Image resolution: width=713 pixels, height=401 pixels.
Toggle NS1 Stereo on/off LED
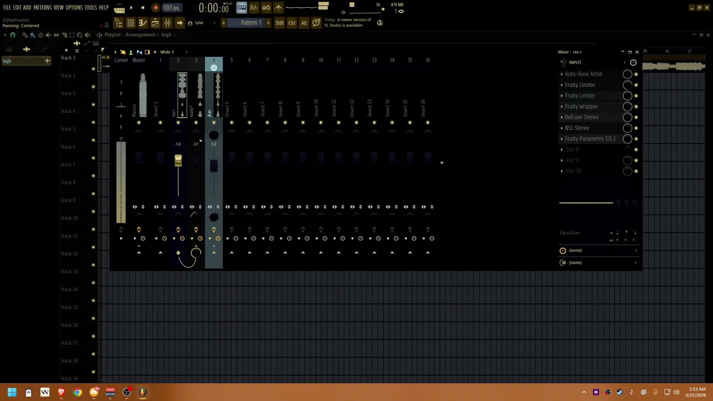(636, 128)
